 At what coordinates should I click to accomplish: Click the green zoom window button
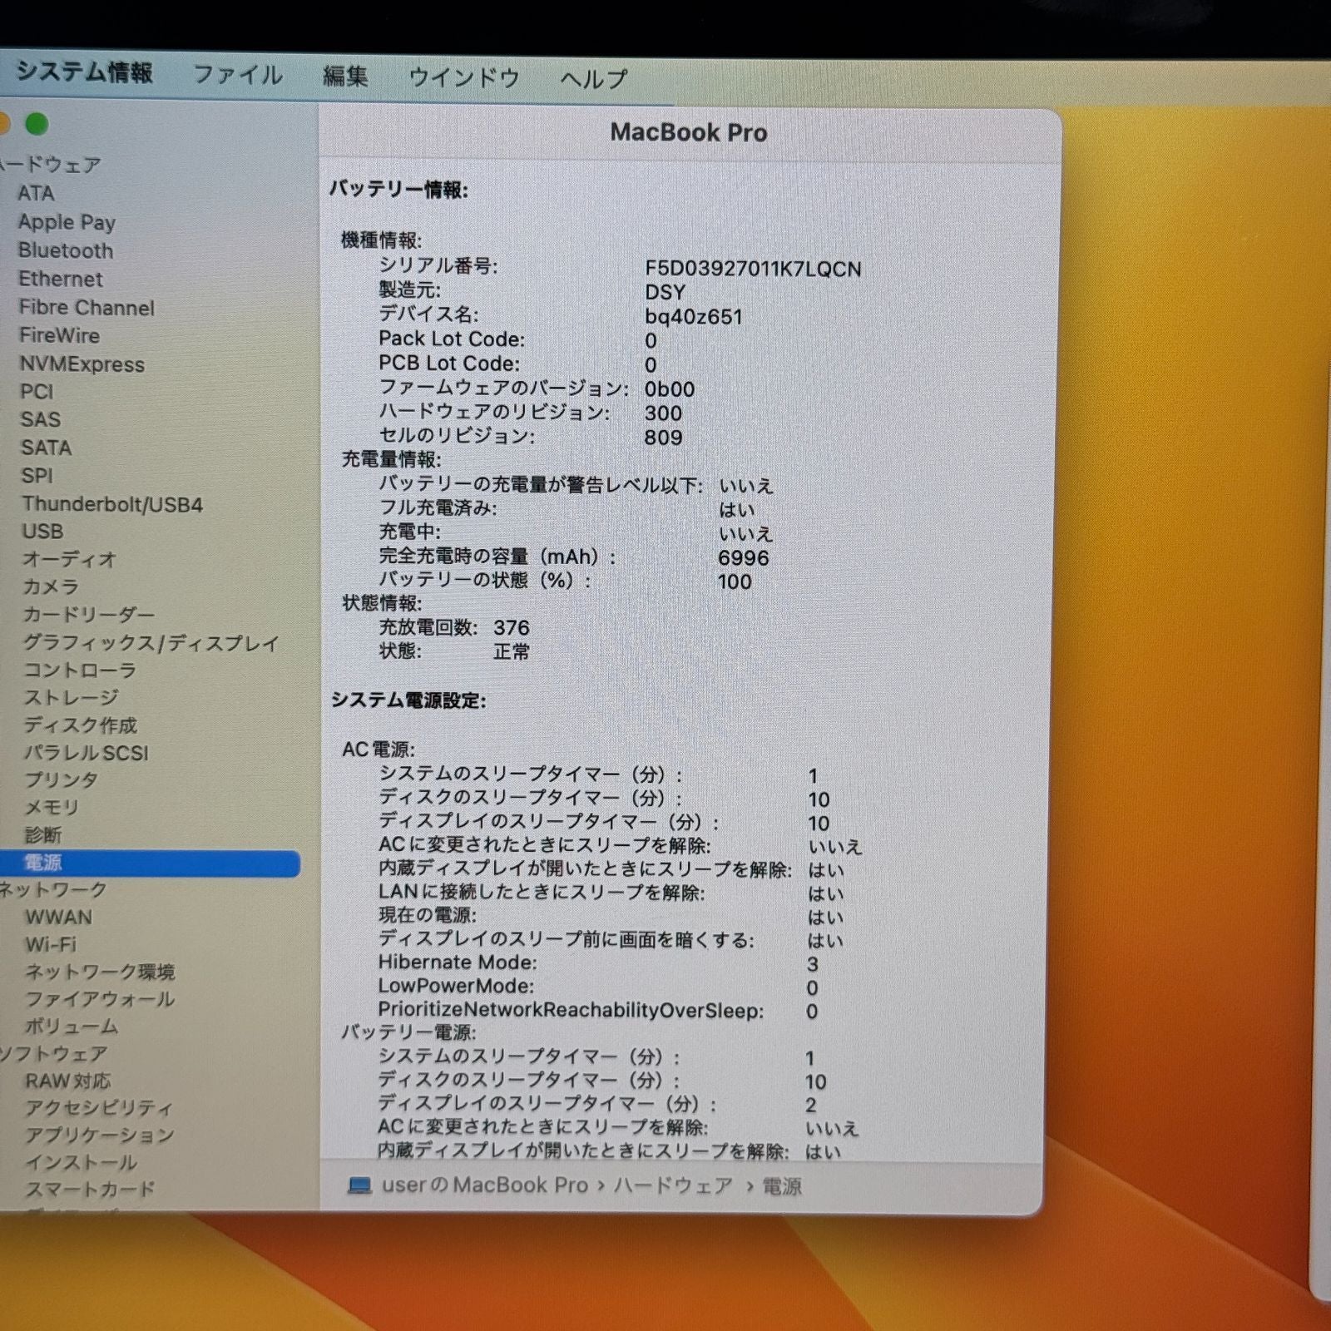[x=36, y=124]
